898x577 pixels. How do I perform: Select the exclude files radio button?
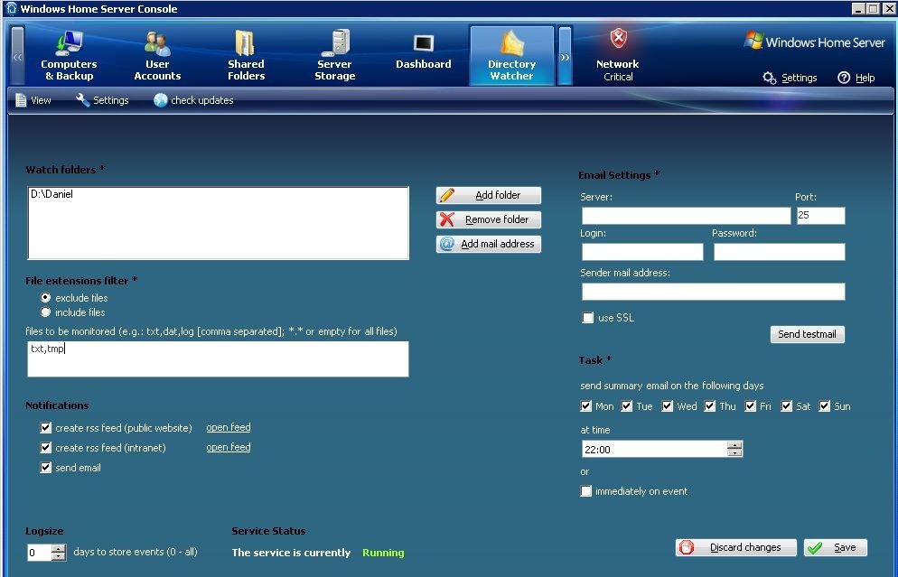pos(46,298)
